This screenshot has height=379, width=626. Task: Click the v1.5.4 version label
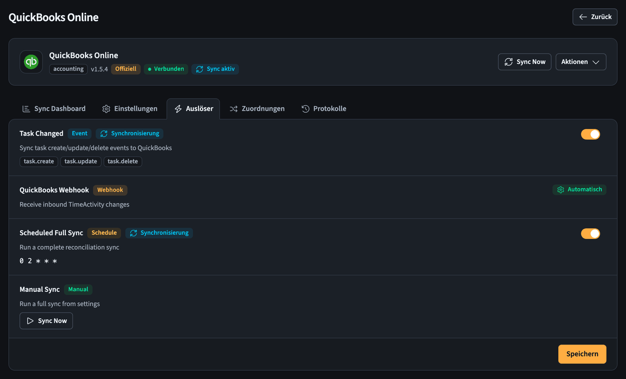point(99,69)
